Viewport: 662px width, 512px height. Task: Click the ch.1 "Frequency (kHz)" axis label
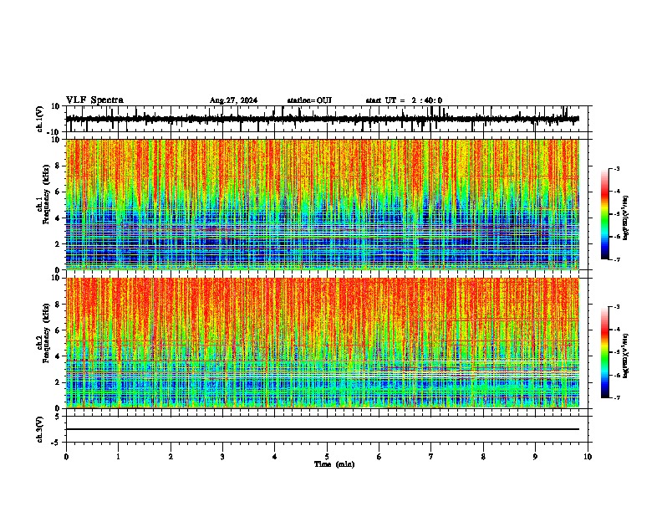(x=46, y=194)
